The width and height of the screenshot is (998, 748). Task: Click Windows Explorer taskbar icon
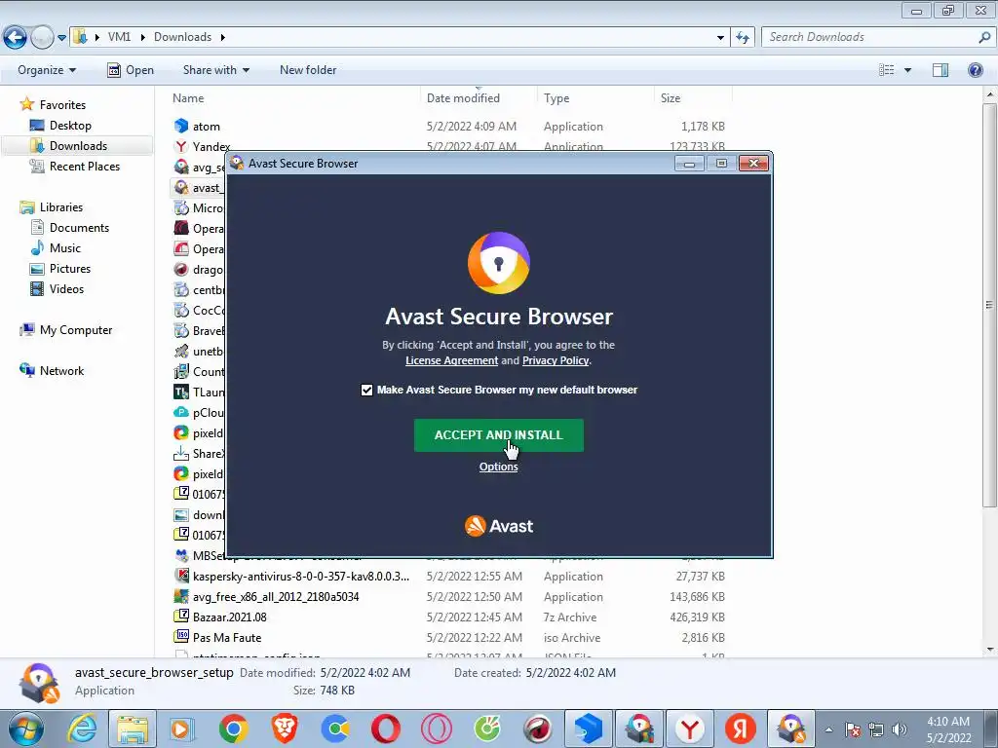(133, 729)
